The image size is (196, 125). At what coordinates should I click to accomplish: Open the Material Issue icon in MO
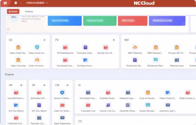pyautogui.click(x=177, y=60)
